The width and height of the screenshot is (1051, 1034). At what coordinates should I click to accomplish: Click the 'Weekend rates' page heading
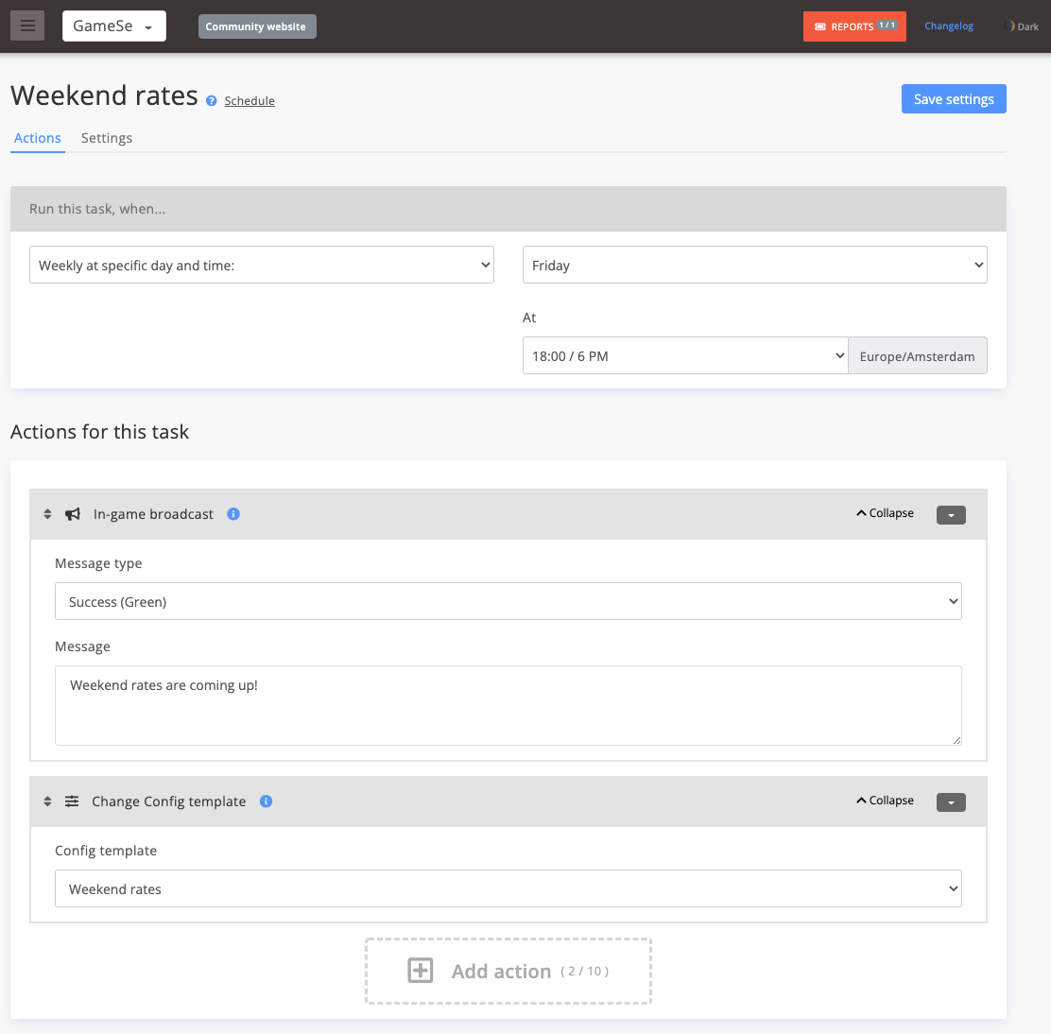coord(105,95)
